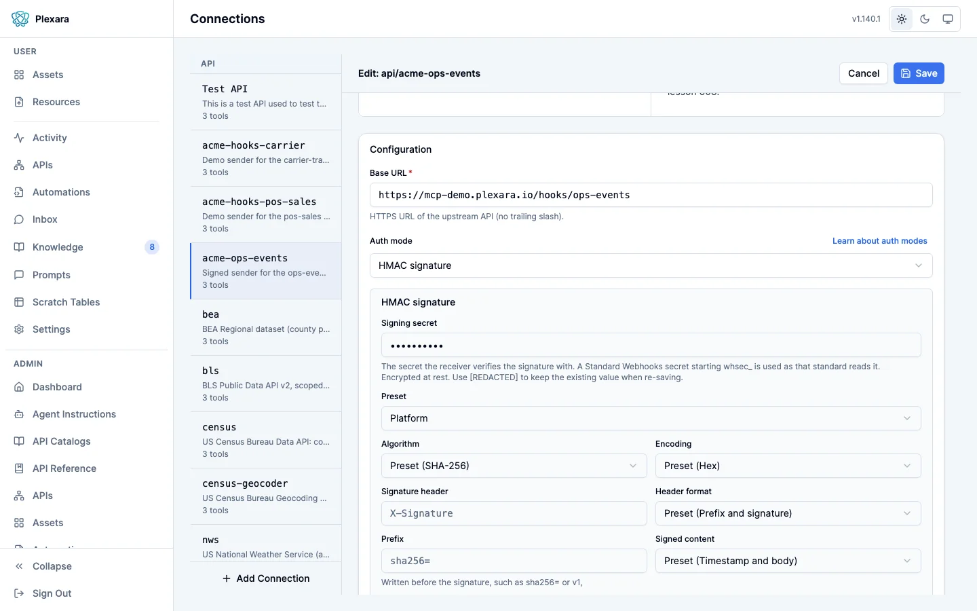Screen dimensions: 977x611
Task: Open Resources in the sidebar
Action: (x=86, y=102)
